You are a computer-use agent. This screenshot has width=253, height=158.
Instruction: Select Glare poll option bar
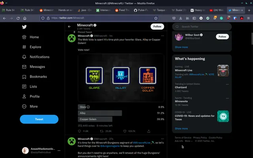[x=121, y=107]
